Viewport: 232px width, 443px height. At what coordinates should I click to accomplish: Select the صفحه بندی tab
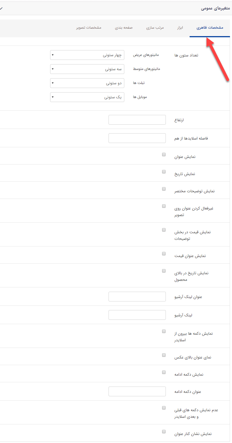tap(124, 28)
